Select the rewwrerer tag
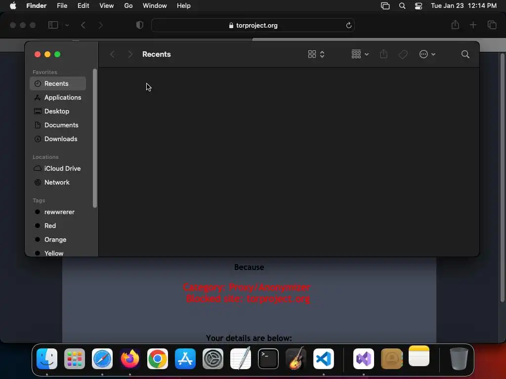The height and width of the screenshot is (379, 506). 58,212
